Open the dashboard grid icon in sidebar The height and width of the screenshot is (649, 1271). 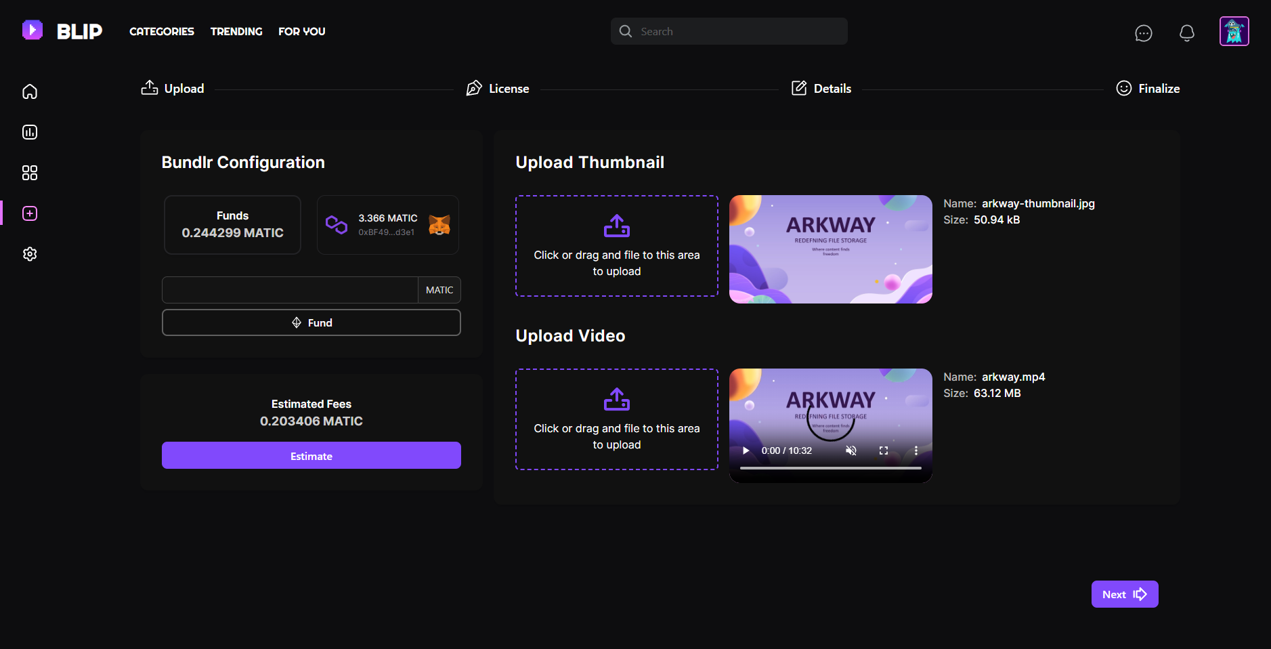click(30, 173)
